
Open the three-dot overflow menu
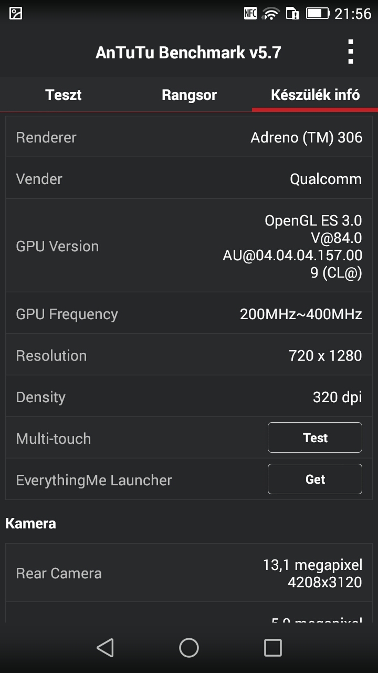tap(351, 52)
